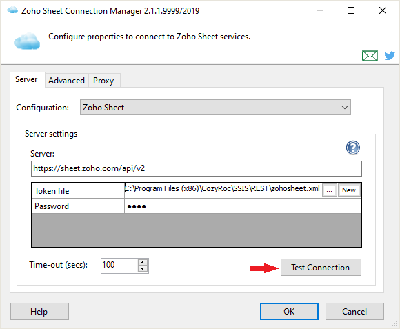The height and width of the screenshot is (329, 400).
Task: Click the Test Connection button
Action: (321, 268)
